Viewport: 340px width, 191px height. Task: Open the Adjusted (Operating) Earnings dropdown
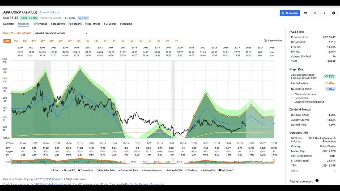pyautogui.click(x=61, y=33)
